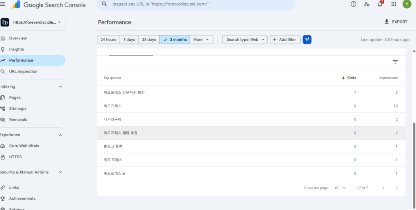Click the Sitemaps icon
Screen dimensions: 416x210
(3, 108)
